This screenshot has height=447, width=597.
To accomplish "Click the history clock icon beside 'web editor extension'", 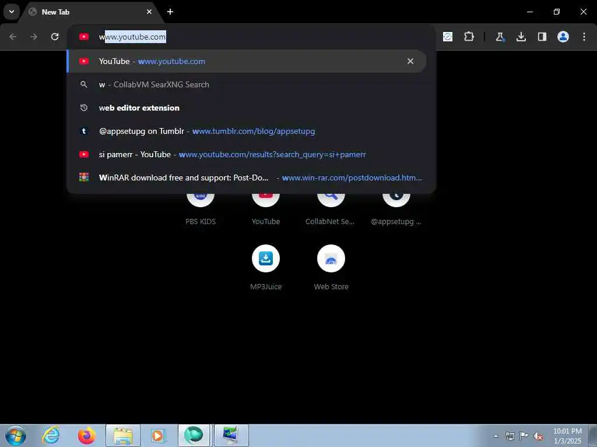I will coord(84,108).
